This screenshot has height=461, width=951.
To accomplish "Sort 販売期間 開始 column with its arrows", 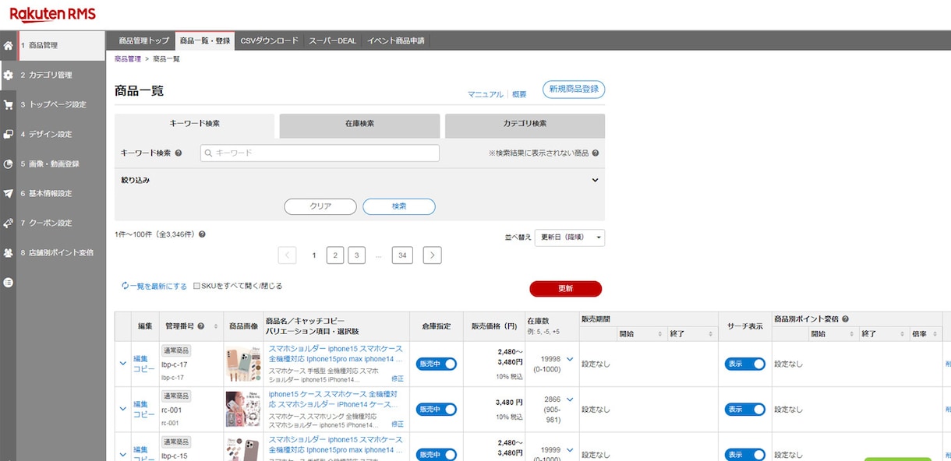I will 662,334.
